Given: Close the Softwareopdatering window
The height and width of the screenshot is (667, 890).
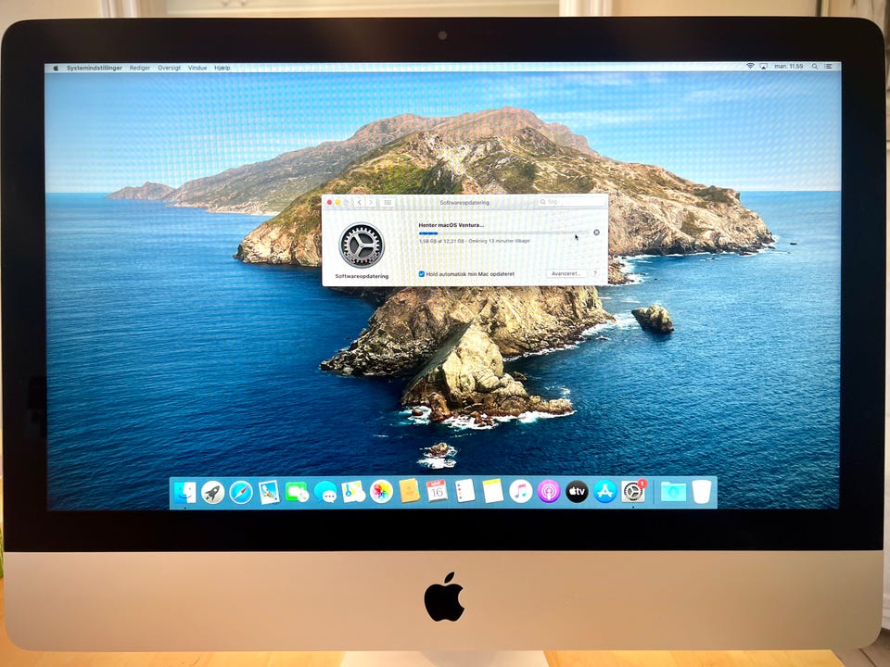Looking at the screenshot, I should tap(329, 203).
